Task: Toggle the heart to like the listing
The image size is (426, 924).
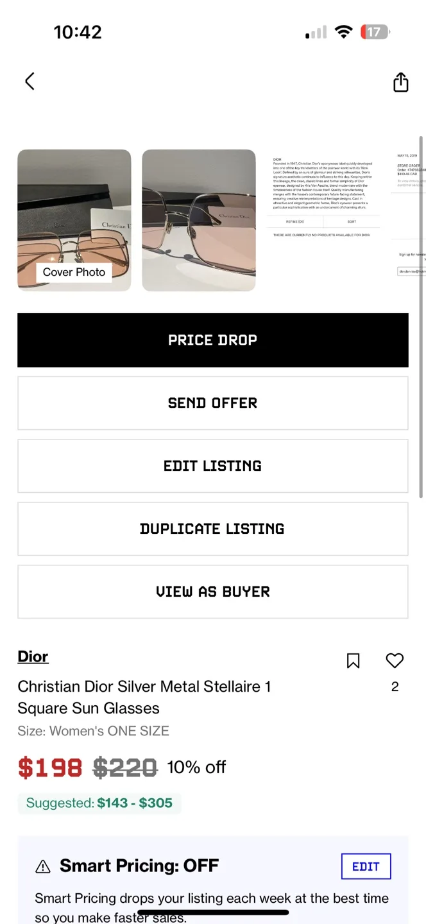Action: 394,660
